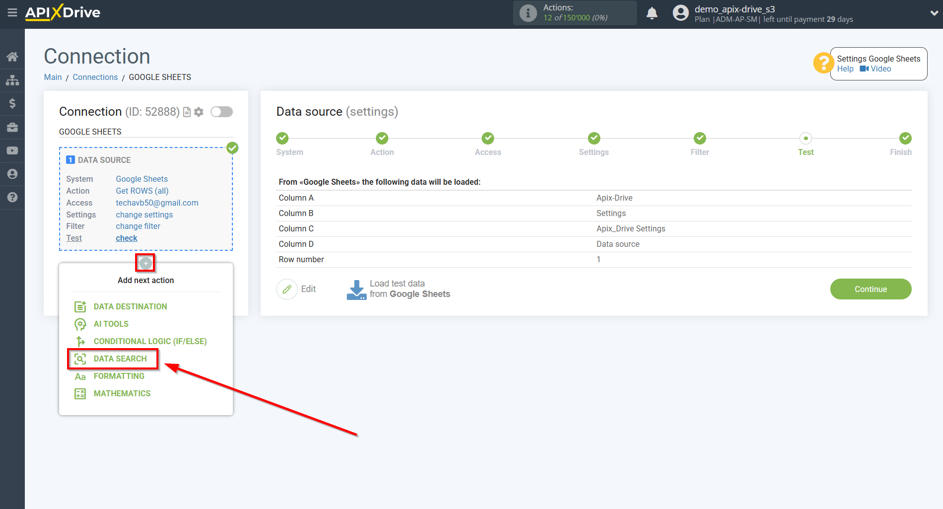Open the briefcase tariffs sidebar icon
Image resolution: width=943 pixels, height=509 pixels.
coord(12,127)
